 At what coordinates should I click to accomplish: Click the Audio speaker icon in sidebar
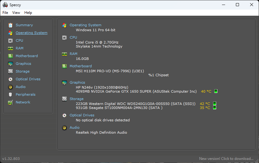tap(10, 87)
